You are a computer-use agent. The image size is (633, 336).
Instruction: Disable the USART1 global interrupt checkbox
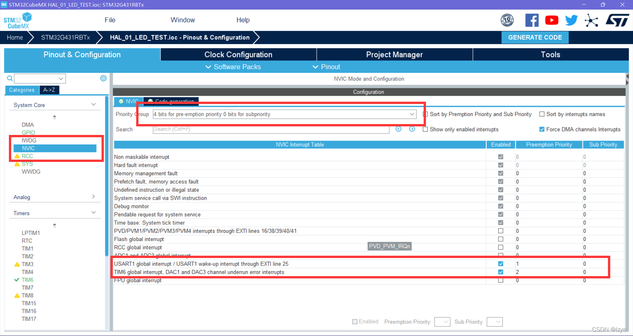click(500, 264)
